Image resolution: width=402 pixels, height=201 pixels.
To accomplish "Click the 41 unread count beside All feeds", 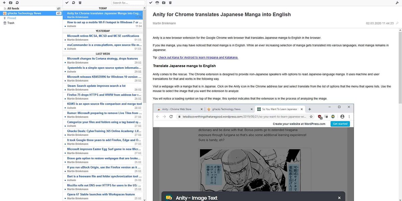I will coord(59,8).
